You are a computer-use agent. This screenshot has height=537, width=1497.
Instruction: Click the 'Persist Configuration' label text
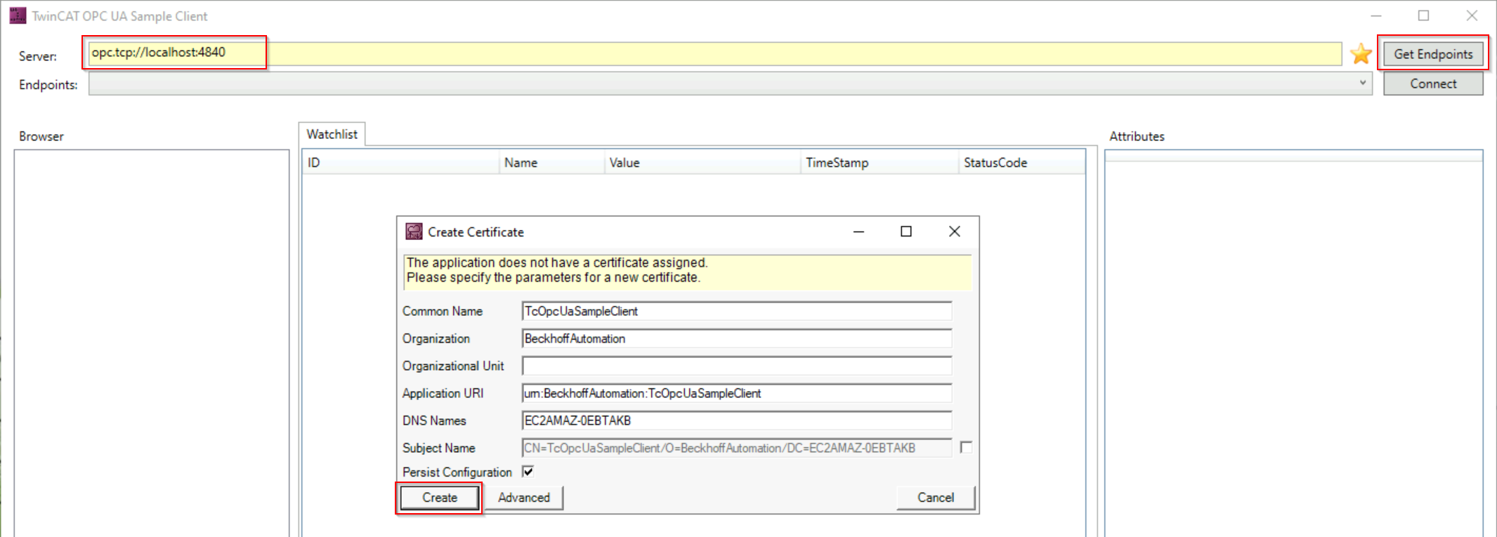457,472
